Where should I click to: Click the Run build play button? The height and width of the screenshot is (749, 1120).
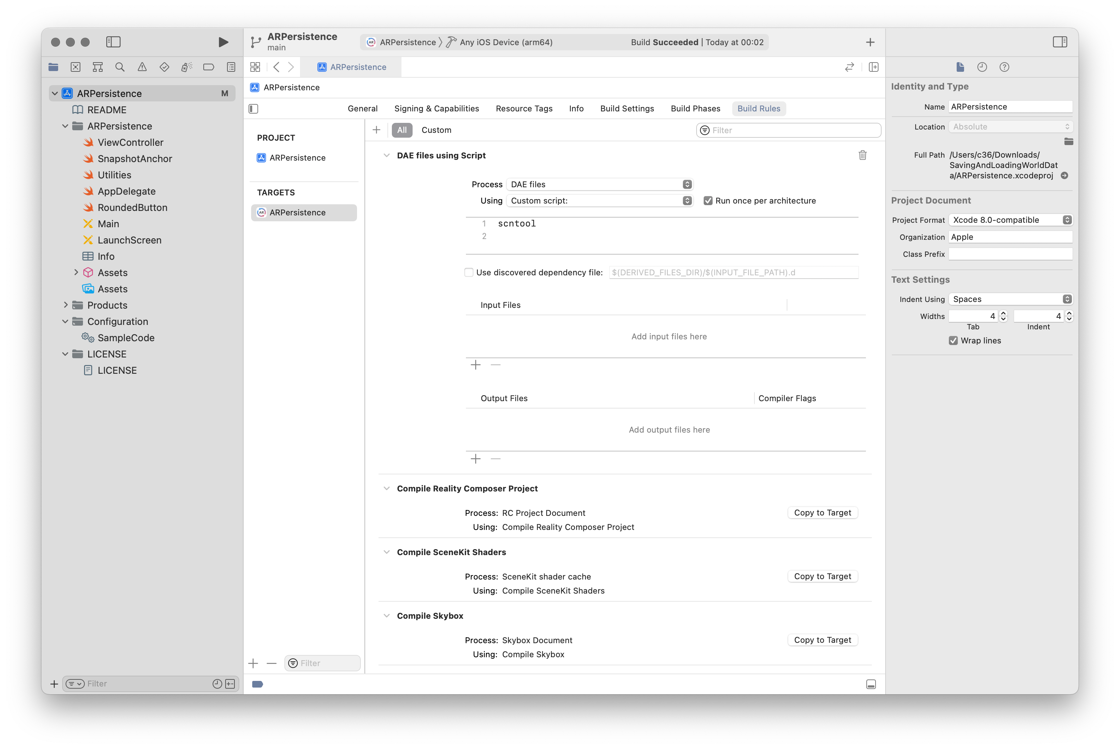coord(223,42)
